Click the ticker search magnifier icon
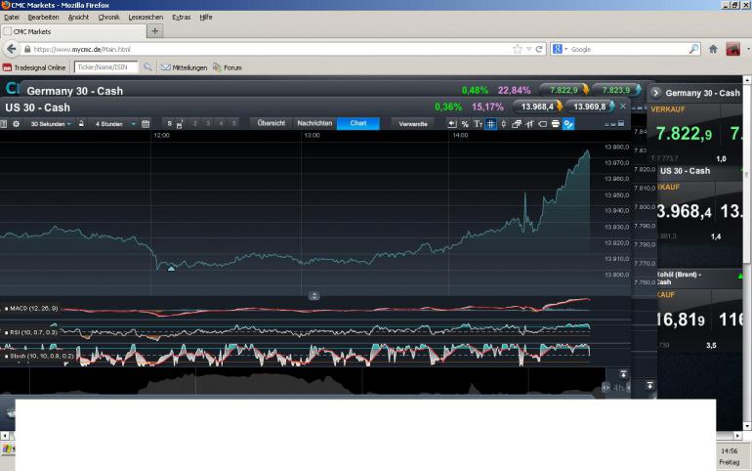This screenshot has height=471, width=752. [147, 67]
